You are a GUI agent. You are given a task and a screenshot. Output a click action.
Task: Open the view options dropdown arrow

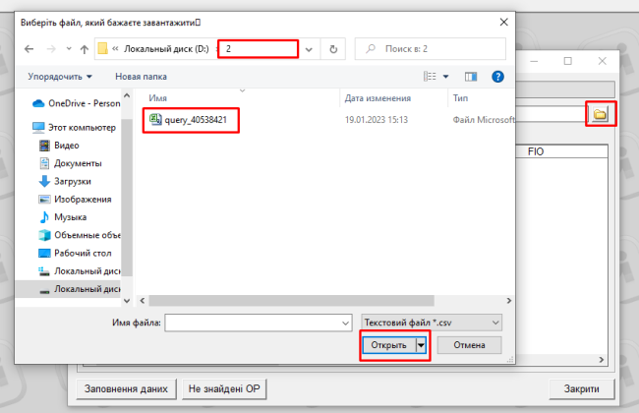[445, 76]
